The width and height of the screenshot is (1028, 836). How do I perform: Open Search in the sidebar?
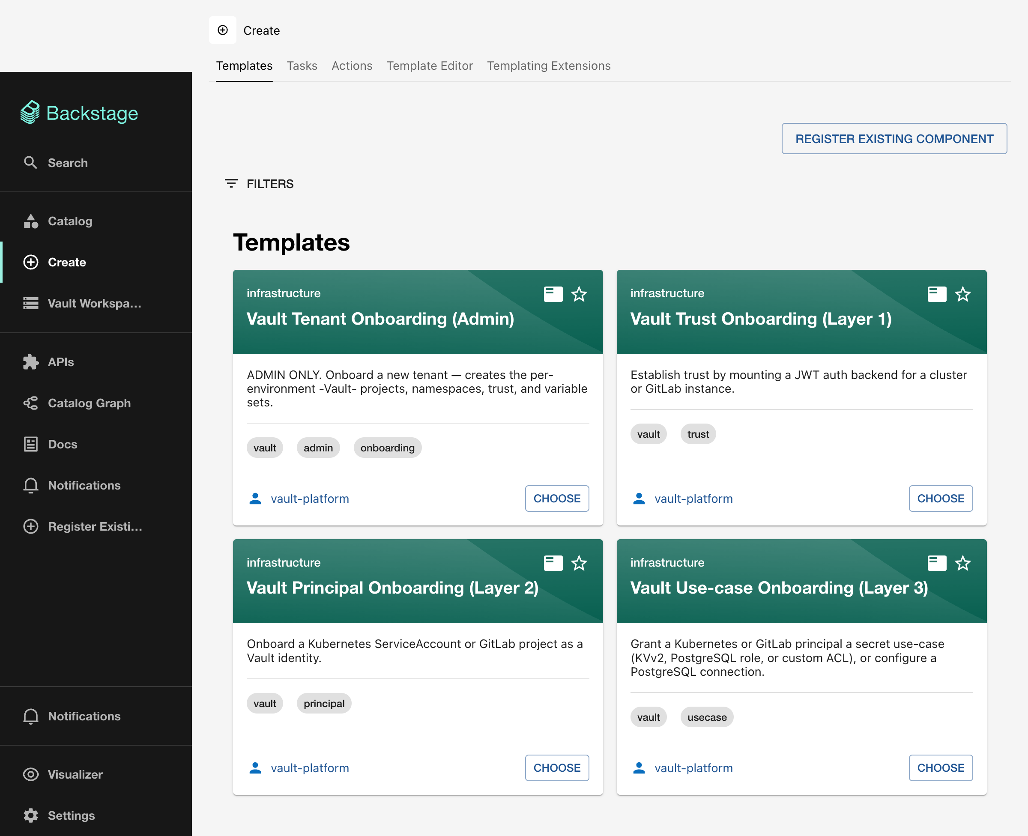click(96, 163)
